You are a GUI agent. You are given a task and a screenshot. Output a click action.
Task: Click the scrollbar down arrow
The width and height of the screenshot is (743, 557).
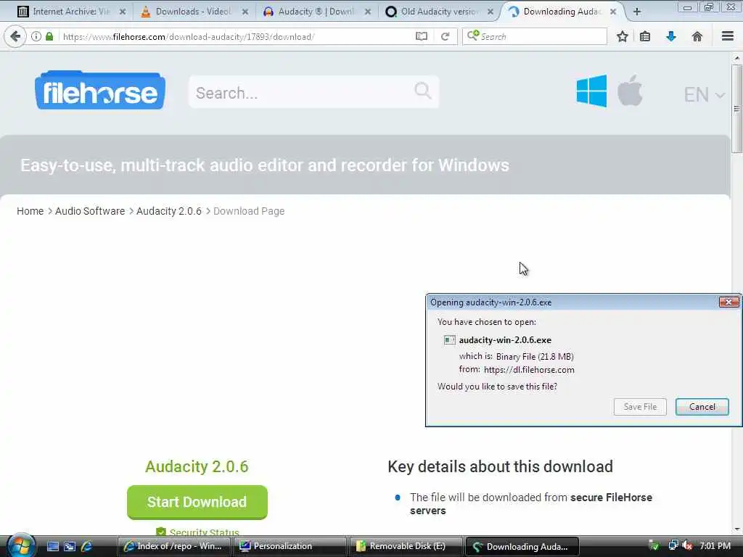736,529
